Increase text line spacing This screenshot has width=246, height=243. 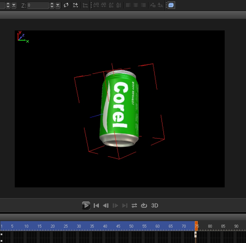111,5
